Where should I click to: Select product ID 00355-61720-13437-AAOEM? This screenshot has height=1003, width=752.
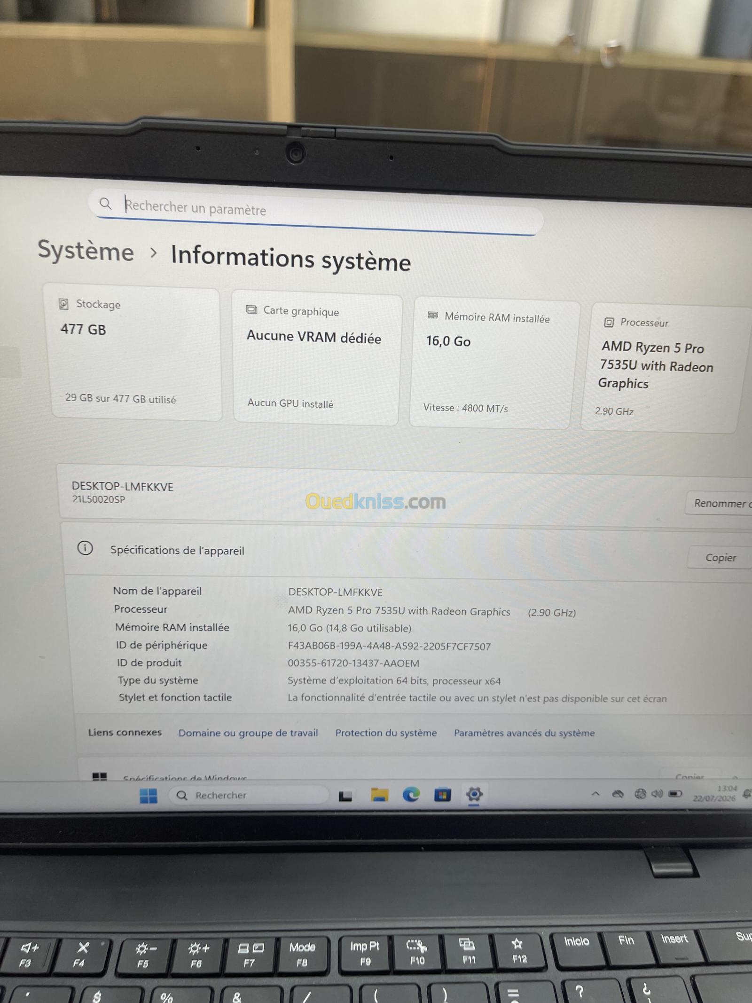pos(353,663)
